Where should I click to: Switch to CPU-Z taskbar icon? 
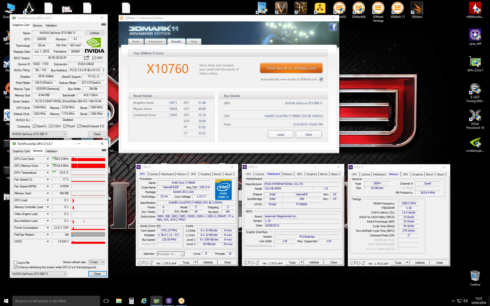pos(169,301)
